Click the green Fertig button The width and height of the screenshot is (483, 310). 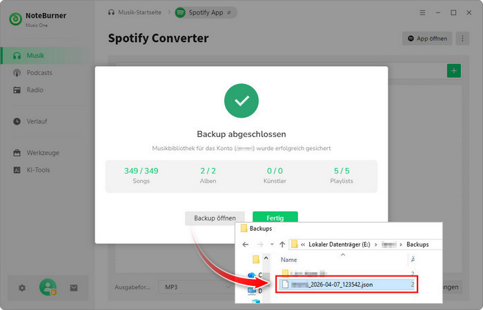[x=275, y=217]
